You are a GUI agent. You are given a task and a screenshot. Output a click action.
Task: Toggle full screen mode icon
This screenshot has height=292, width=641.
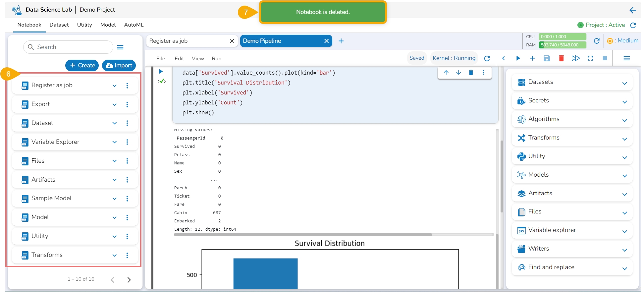(590, 58)
